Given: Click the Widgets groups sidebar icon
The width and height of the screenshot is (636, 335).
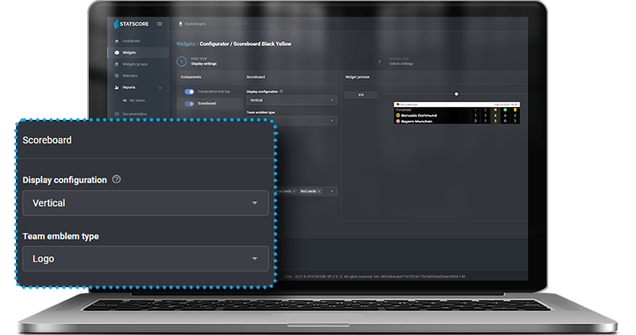Looking at the screenshot, I should (x=117, y=64).
